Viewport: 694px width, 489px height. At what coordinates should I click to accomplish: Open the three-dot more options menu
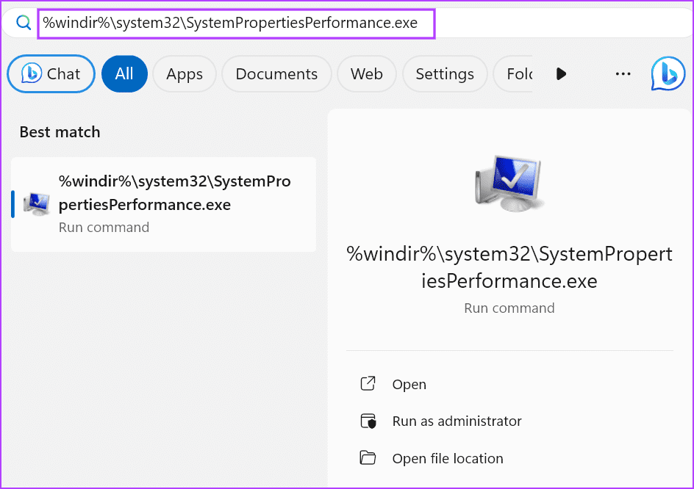(623, 73)
